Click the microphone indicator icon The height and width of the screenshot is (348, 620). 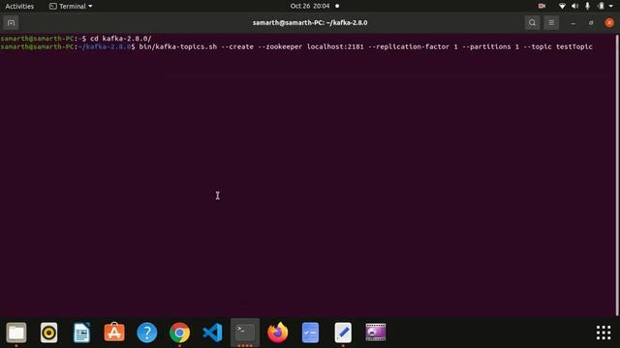588,6
